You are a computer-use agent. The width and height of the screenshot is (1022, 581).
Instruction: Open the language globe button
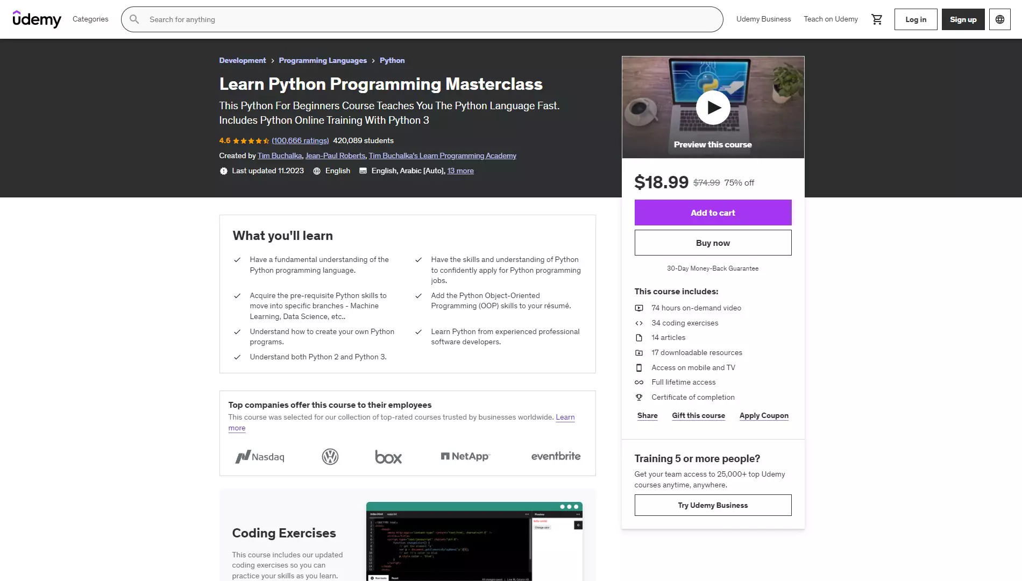[x=999, y=19]
